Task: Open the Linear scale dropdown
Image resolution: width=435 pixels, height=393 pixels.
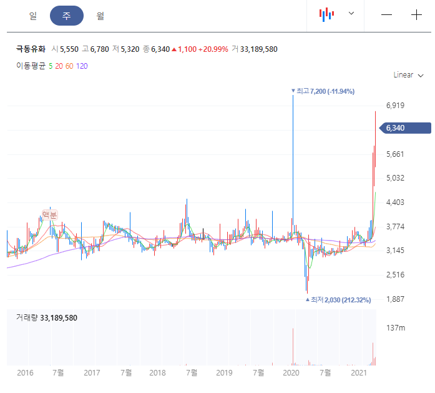Action: (x=408, y=75)
